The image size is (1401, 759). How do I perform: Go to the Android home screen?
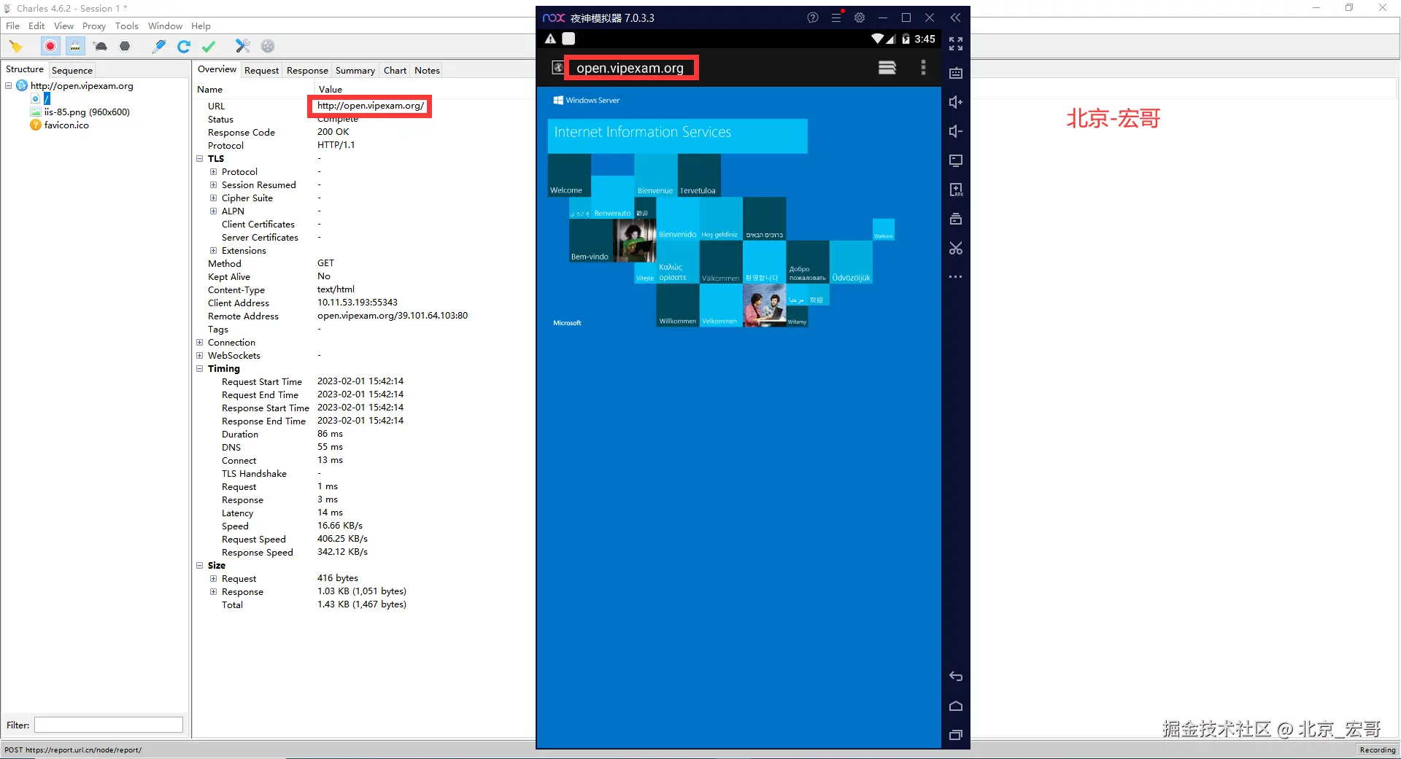click(956, 706)
